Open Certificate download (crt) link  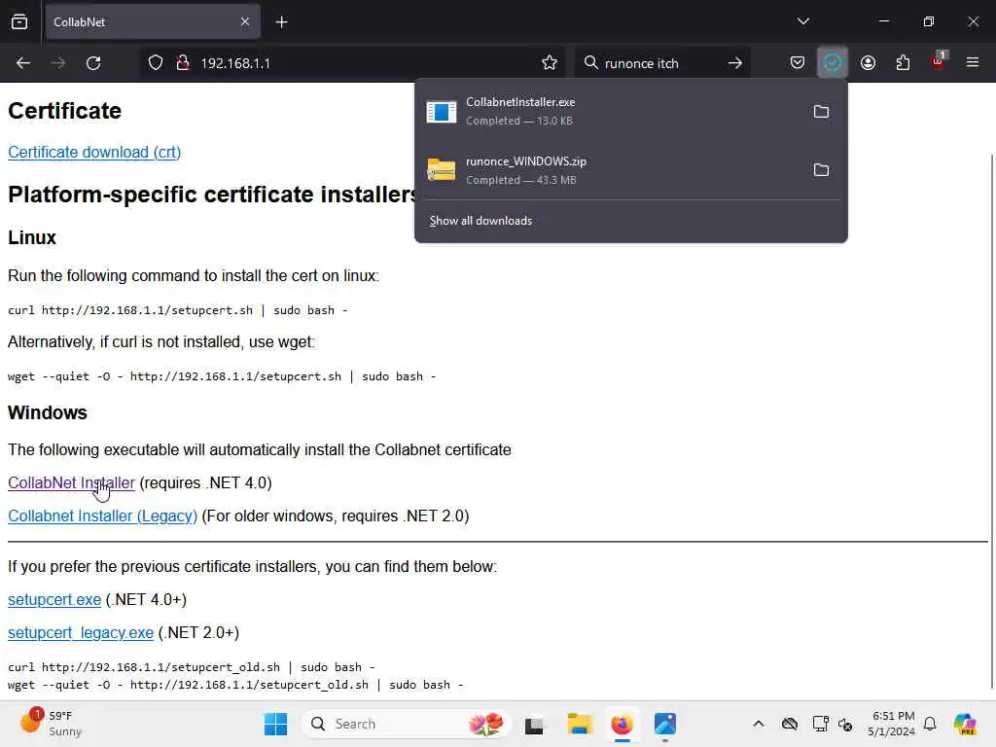pos(94,153)
